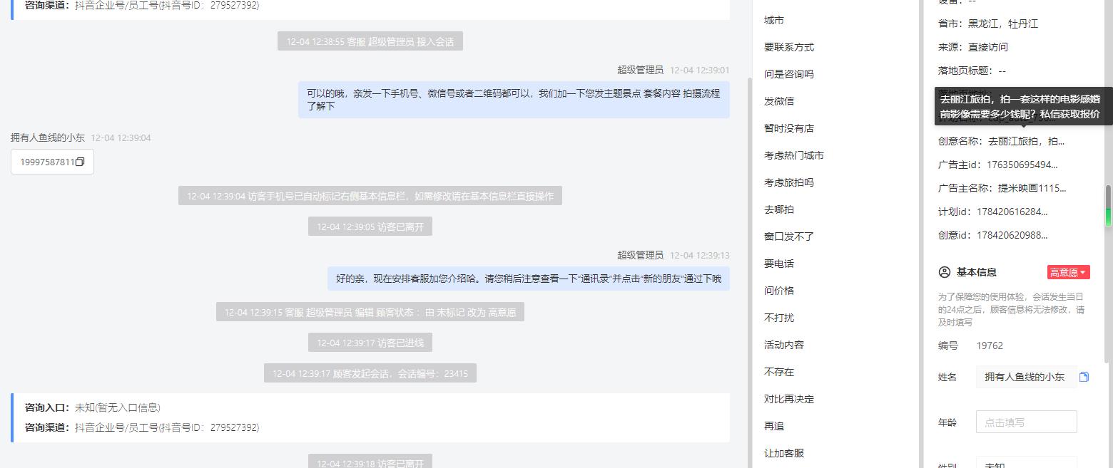Choose the 问价格 quick reply item

click(778, 291)
